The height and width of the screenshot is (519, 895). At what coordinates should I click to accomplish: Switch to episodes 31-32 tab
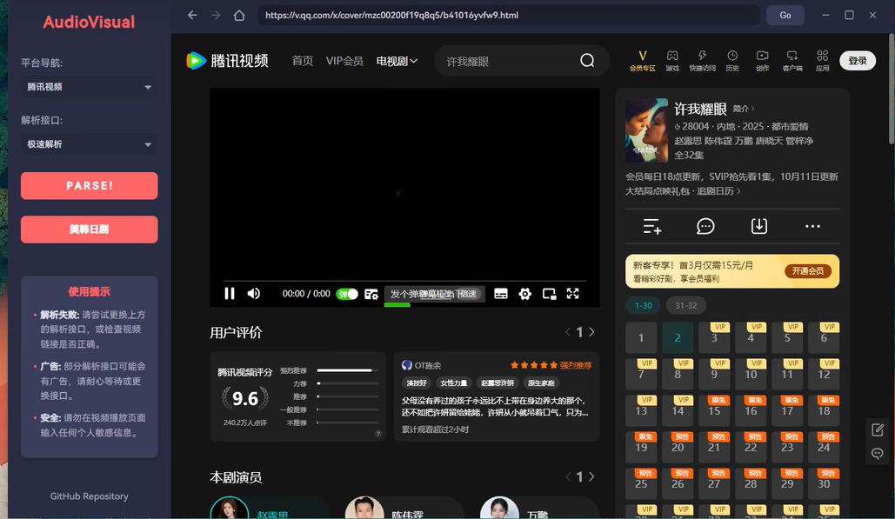[686, 305]
